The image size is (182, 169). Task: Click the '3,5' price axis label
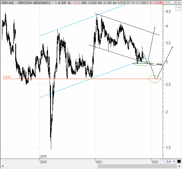point(168,43)
